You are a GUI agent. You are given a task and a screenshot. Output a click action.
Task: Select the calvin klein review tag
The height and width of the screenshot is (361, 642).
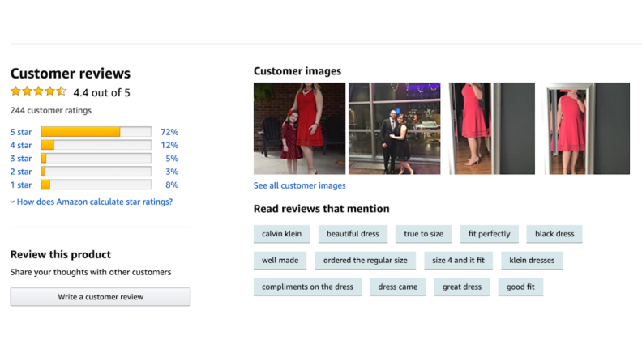[282, 234]
